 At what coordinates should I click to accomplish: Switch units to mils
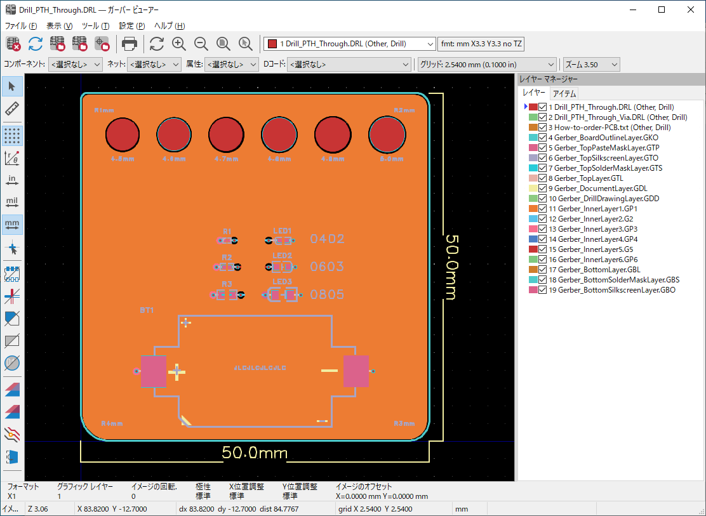coord(12,202)
